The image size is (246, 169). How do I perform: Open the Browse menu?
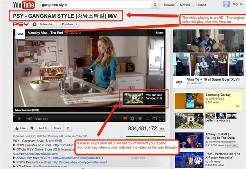(169, 5)
